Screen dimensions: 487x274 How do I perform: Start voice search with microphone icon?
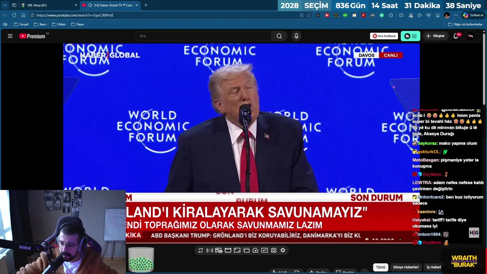tap(296, 36)
